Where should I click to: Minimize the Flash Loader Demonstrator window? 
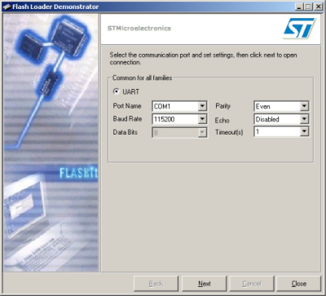click(x=299, y=7)
